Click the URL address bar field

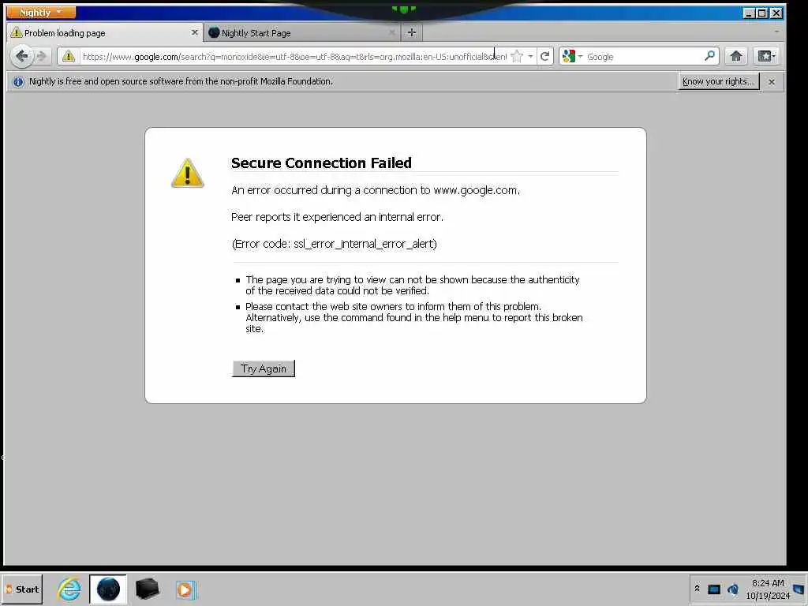[294, 57]
